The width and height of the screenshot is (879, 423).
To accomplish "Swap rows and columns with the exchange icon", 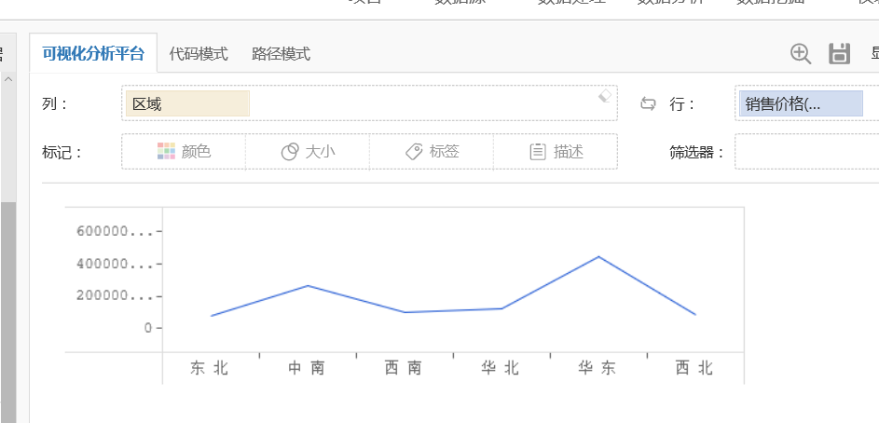I will pyautogui.click(x=648, y=103).
